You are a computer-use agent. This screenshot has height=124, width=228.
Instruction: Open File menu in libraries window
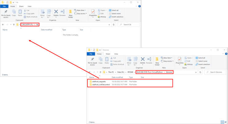[91, 54]
